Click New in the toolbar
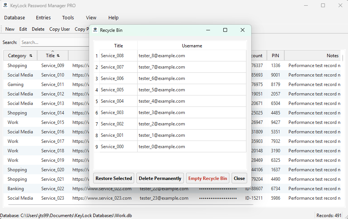This screenshot has width=348, height=219. 10,29
